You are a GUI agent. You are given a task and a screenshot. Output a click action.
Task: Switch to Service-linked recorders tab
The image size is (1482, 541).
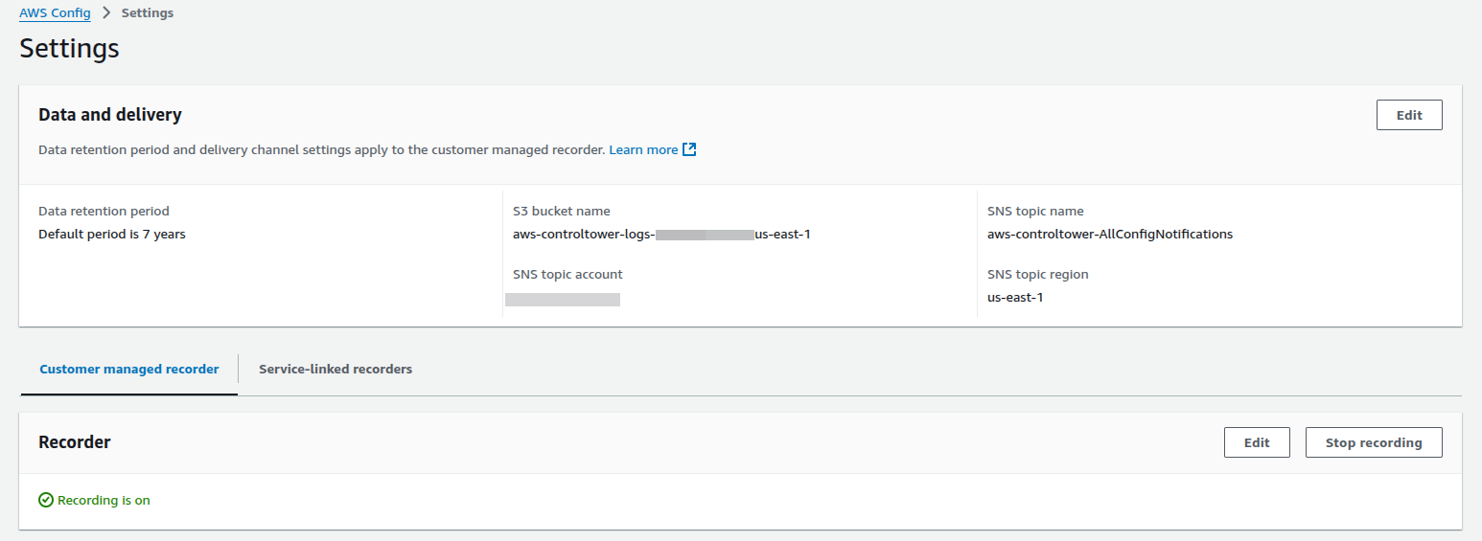click(336, 369)
